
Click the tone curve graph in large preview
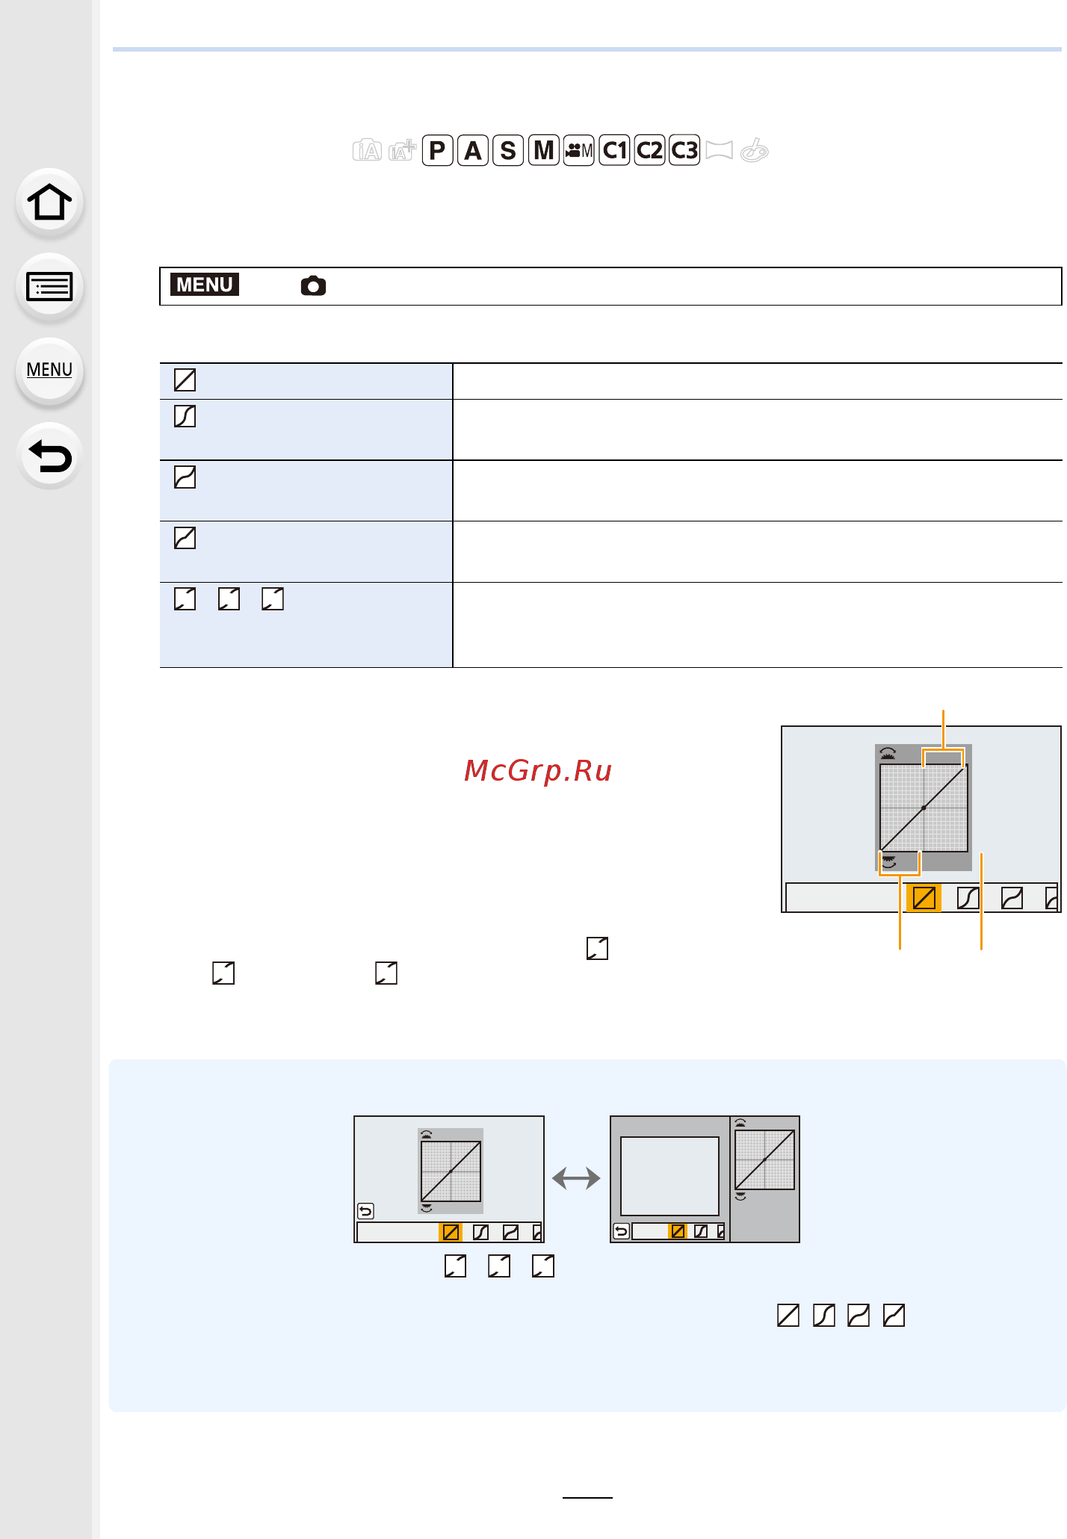click(x=924, y=808)
